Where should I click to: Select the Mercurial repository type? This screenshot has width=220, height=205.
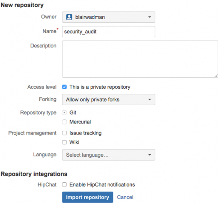(64, 122)
